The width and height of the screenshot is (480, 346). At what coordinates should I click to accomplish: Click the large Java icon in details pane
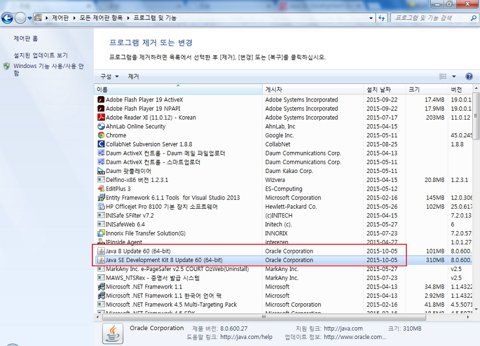coord(113,334)
